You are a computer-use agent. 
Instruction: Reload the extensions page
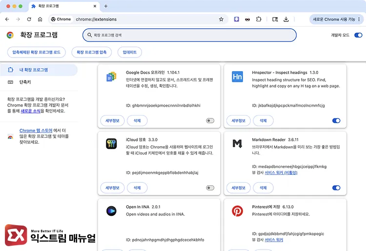(x=29, y=19)
